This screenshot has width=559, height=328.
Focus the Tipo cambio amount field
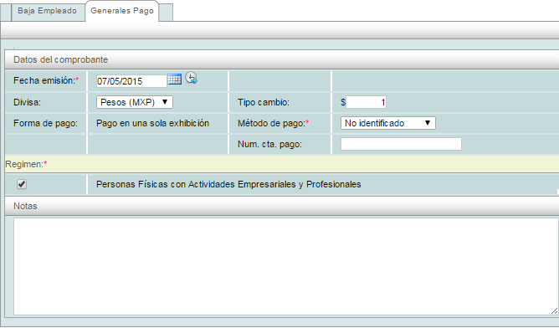point(367,103)
